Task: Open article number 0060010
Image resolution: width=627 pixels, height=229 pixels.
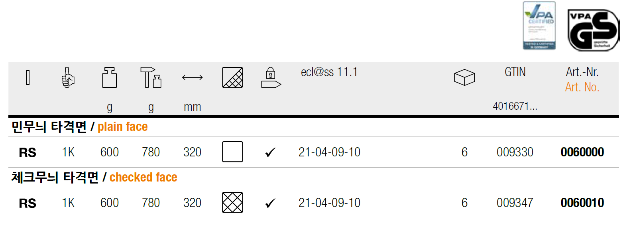Action: (582, 203)
